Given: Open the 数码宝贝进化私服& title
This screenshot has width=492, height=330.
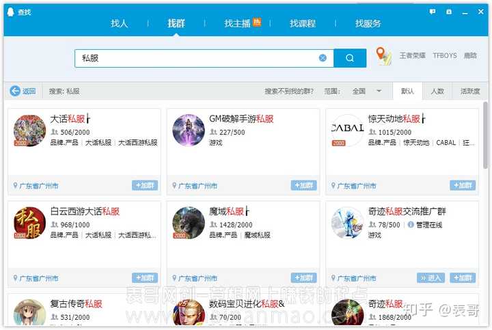Looking at the screenshot, I should [247, 303].
